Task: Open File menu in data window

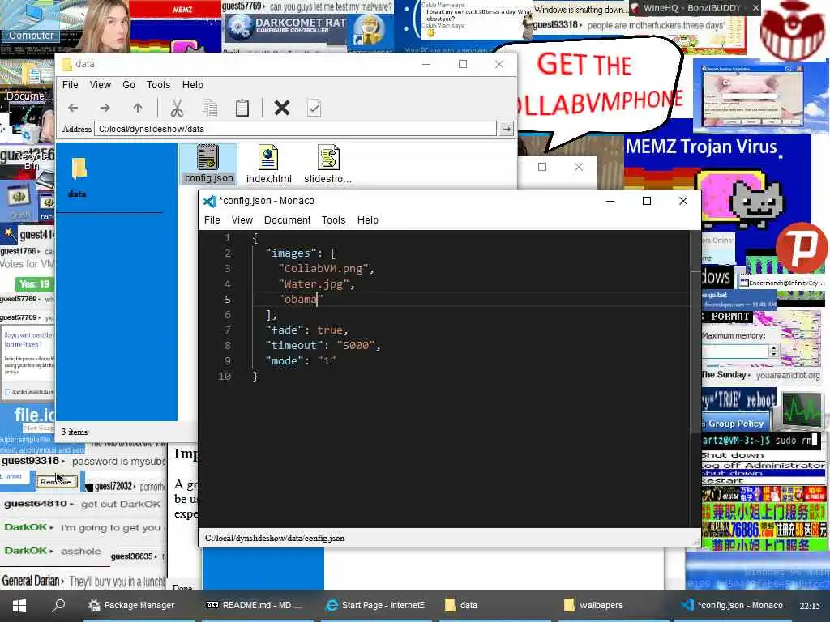Action: point(70,84)
